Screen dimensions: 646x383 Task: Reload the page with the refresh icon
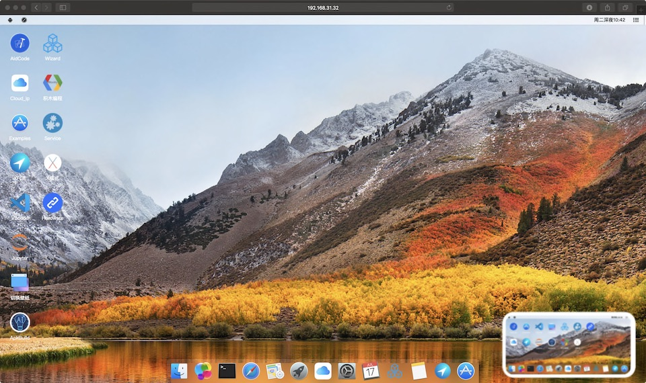coord(449,7)
